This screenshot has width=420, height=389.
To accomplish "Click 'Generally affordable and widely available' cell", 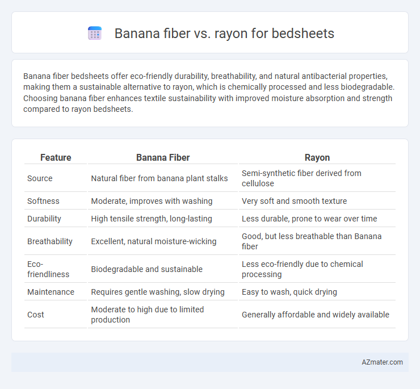I will tap(315, 315).
